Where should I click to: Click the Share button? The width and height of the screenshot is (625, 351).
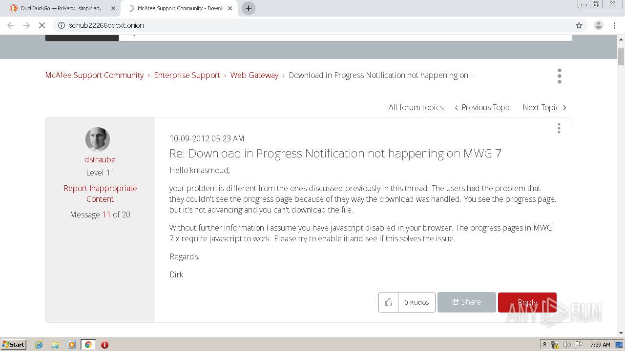[x=467, y=302]
